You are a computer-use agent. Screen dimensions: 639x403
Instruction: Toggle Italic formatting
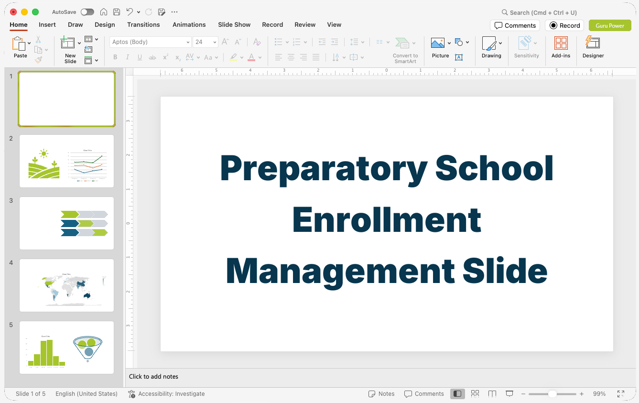[128, 57]
